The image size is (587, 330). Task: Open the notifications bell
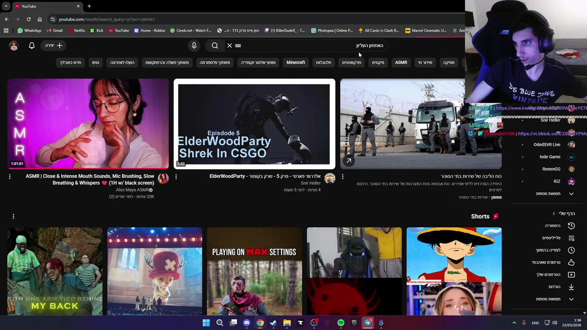coord(32,45)
